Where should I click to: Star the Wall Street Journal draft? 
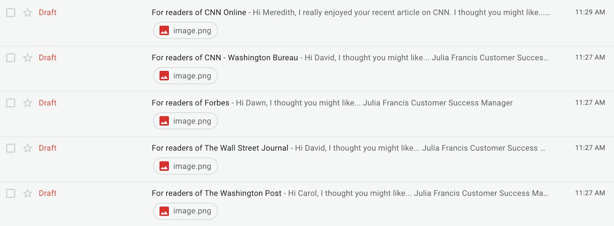(x=28, y=148)
